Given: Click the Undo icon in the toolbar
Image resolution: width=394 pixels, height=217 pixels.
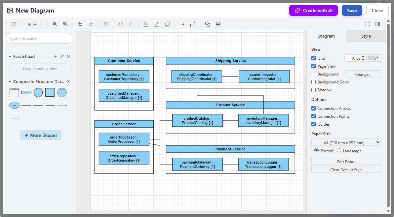Looking at the screenshot, I should pyautogui.click(x=80, y=24).
